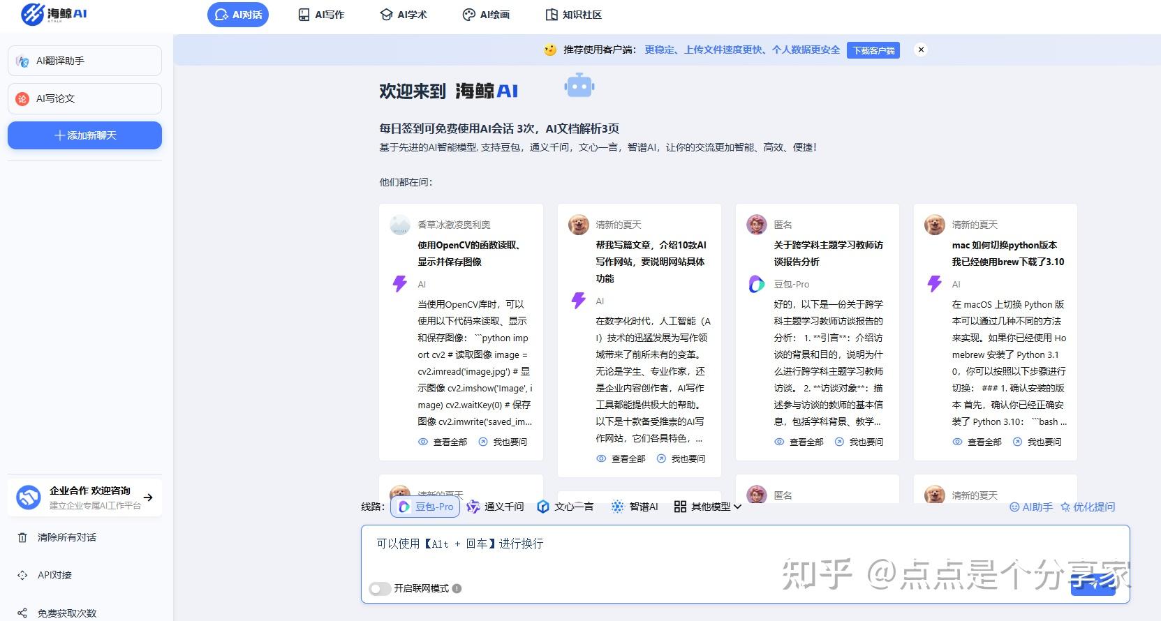1161x621 pixels.
Task: Click the 添加新聊天 button
Action: point(84,135)
